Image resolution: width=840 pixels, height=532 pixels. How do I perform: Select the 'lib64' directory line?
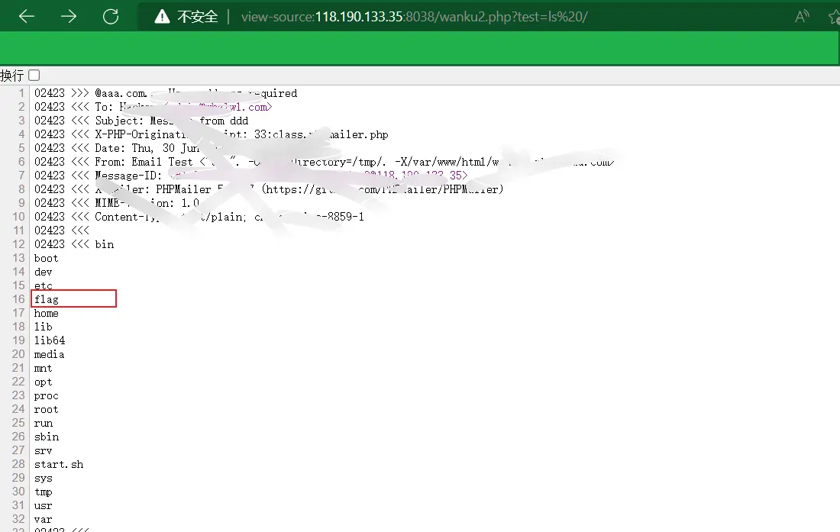point(50,340)
